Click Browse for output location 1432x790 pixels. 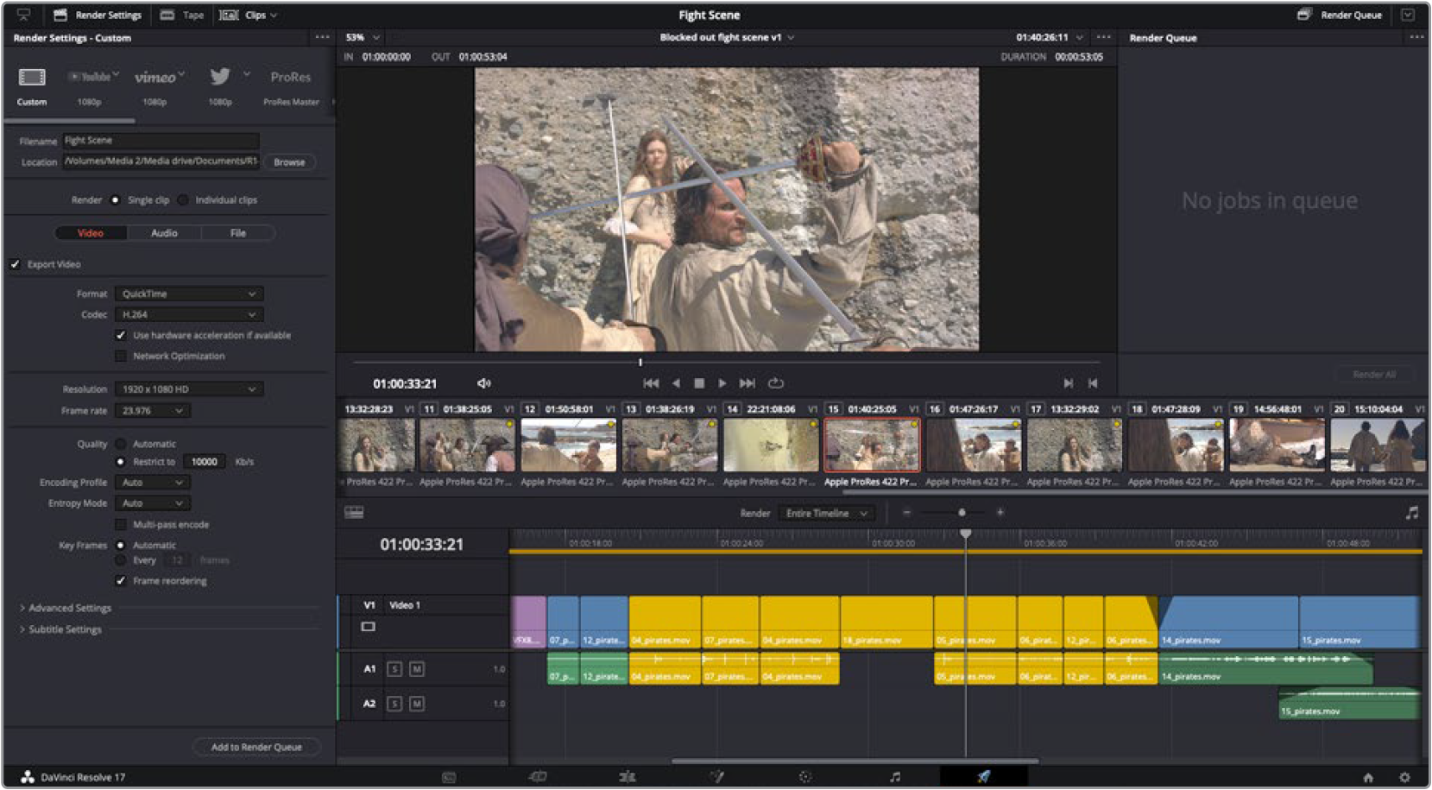(x=289, y=162)
